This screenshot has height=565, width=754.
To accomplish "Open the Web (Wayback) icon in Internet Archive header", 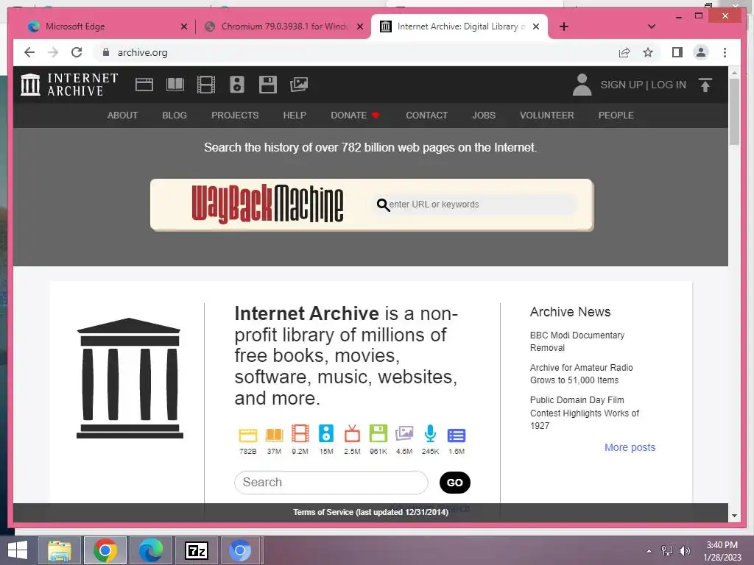I will pos(144,85).
